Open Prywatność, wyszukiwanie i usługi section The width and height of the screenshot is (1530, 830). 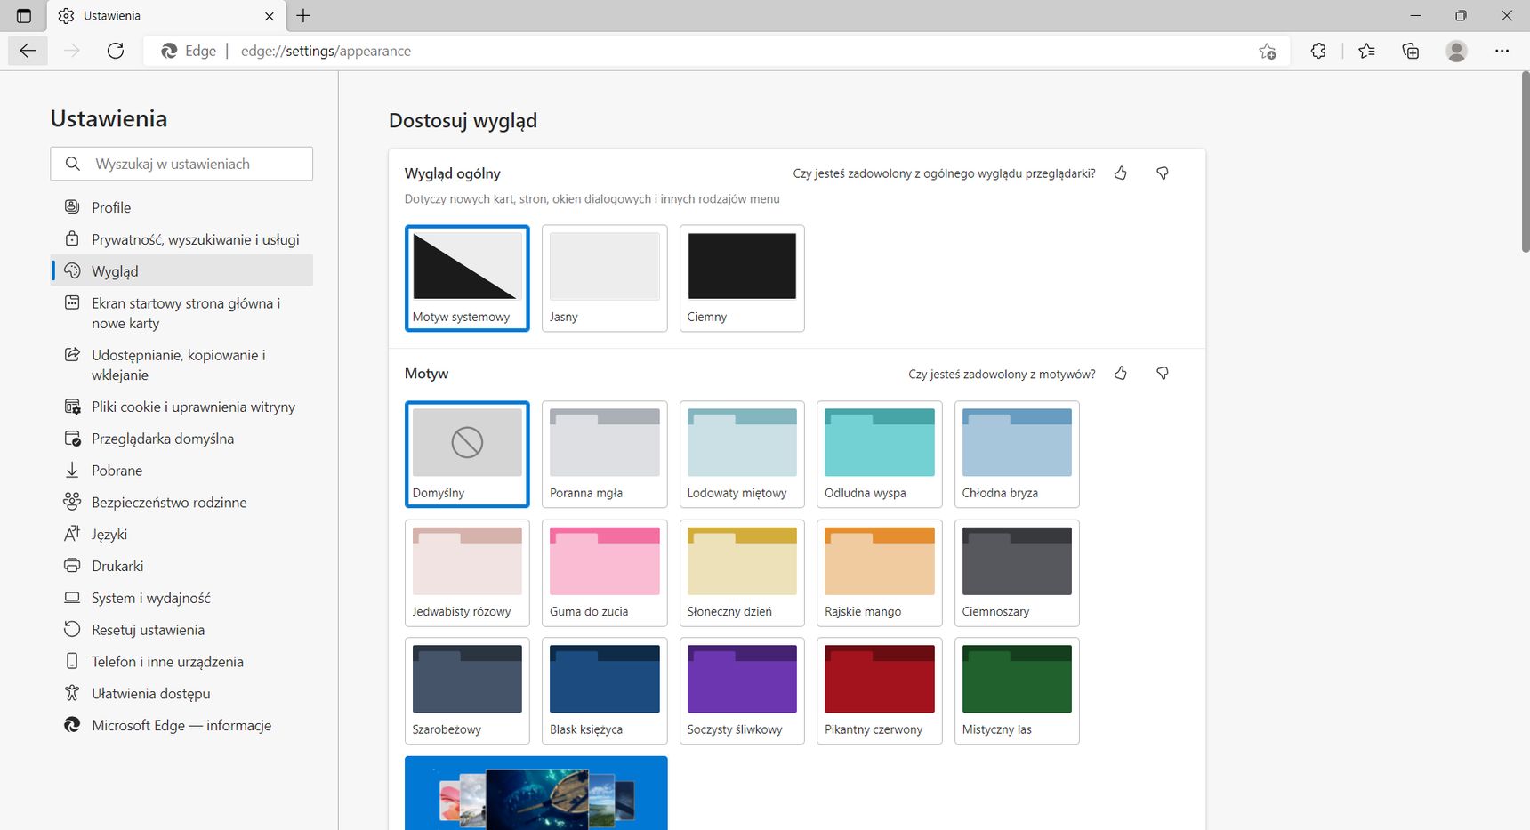pos(181,239)
